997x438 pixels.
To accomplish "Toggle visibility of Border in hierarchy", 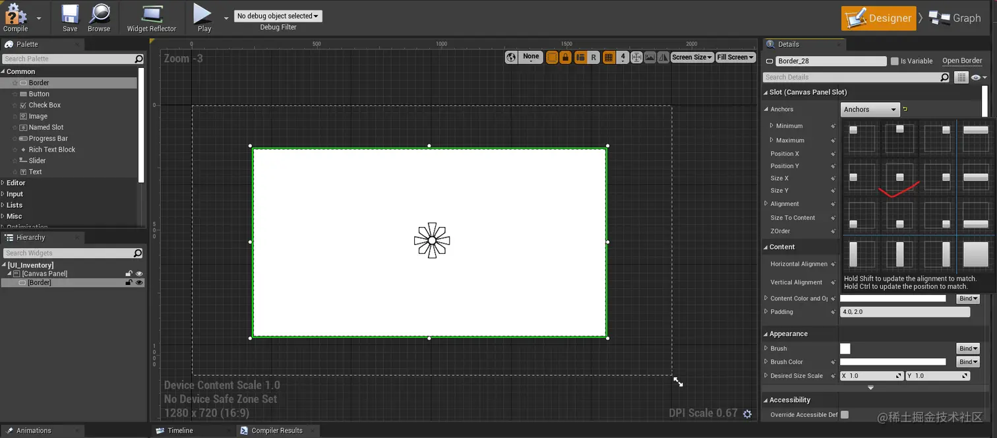I will [139, 282].
